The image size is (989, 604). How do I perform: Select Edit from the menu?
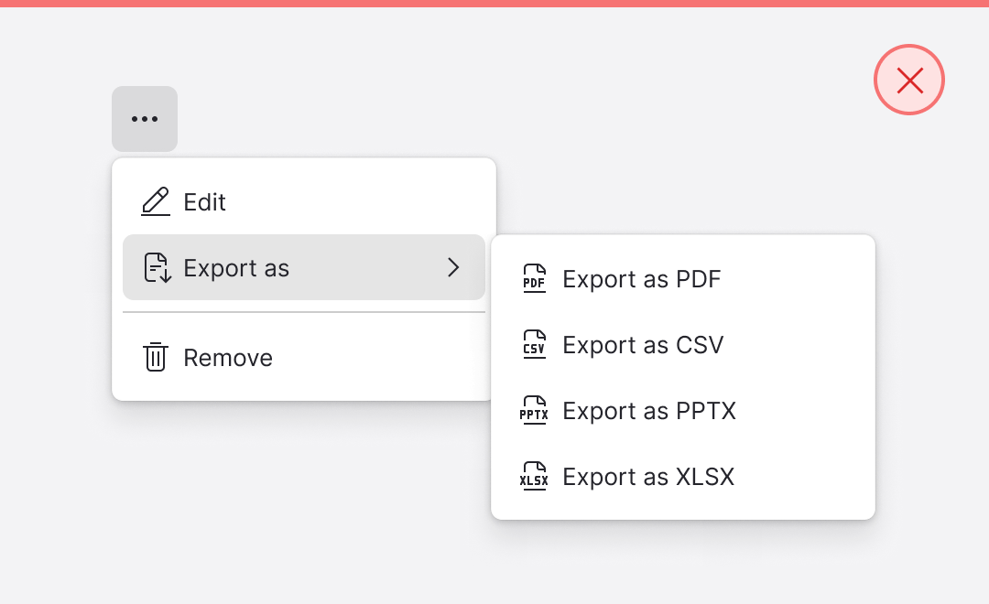tap(205, 202)
